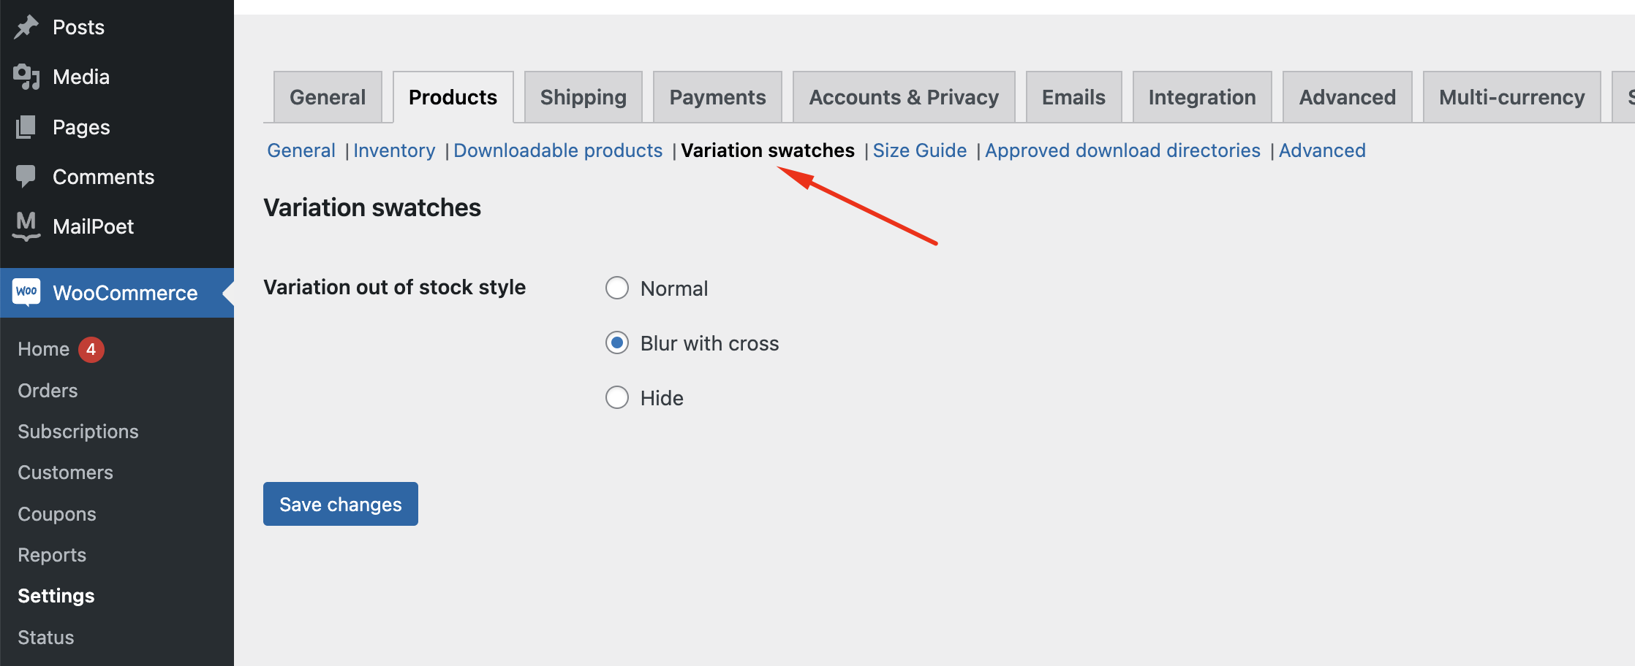Image resolution: width=1635 pixels, height=666 pixels.
Task: Open the Accounts & Privacy tab
Action: click(903, 97)
